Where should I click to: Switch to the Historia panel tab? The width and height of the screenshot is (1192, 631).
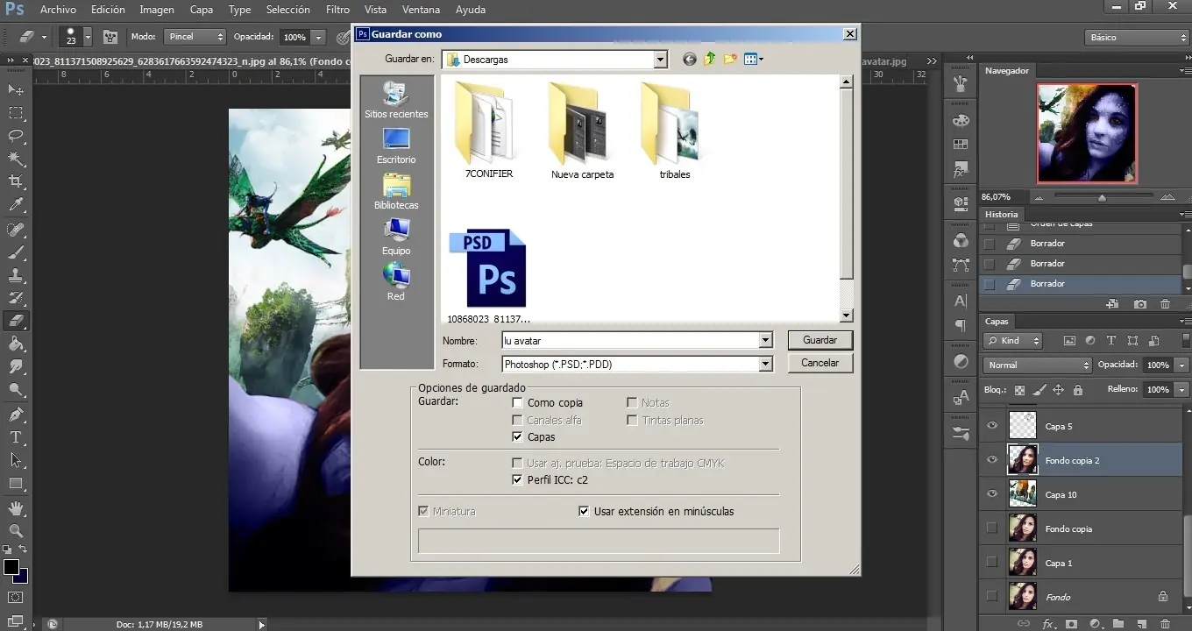pos(1001,214)
